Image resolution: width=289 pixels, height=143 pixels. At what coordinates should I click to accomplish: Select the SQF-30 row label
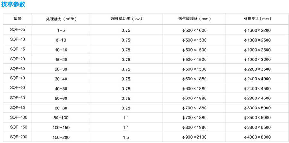point(18,69)
